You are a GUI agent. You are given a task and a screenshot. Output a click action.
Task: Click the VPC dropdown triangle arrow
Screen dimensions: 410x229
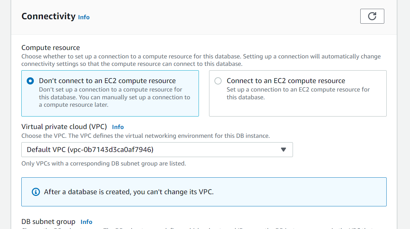point(283,150)
